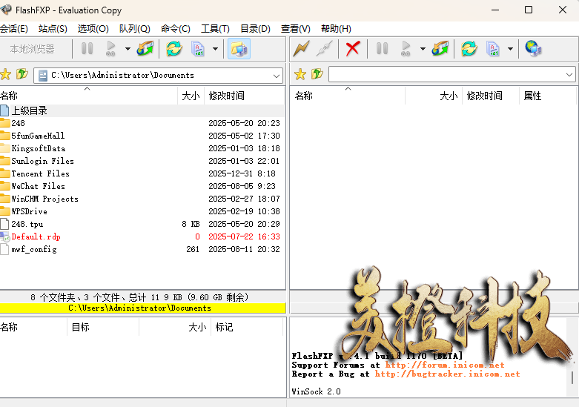
Task: Click the queue pane 标记 column header
Action: (247, 327)
